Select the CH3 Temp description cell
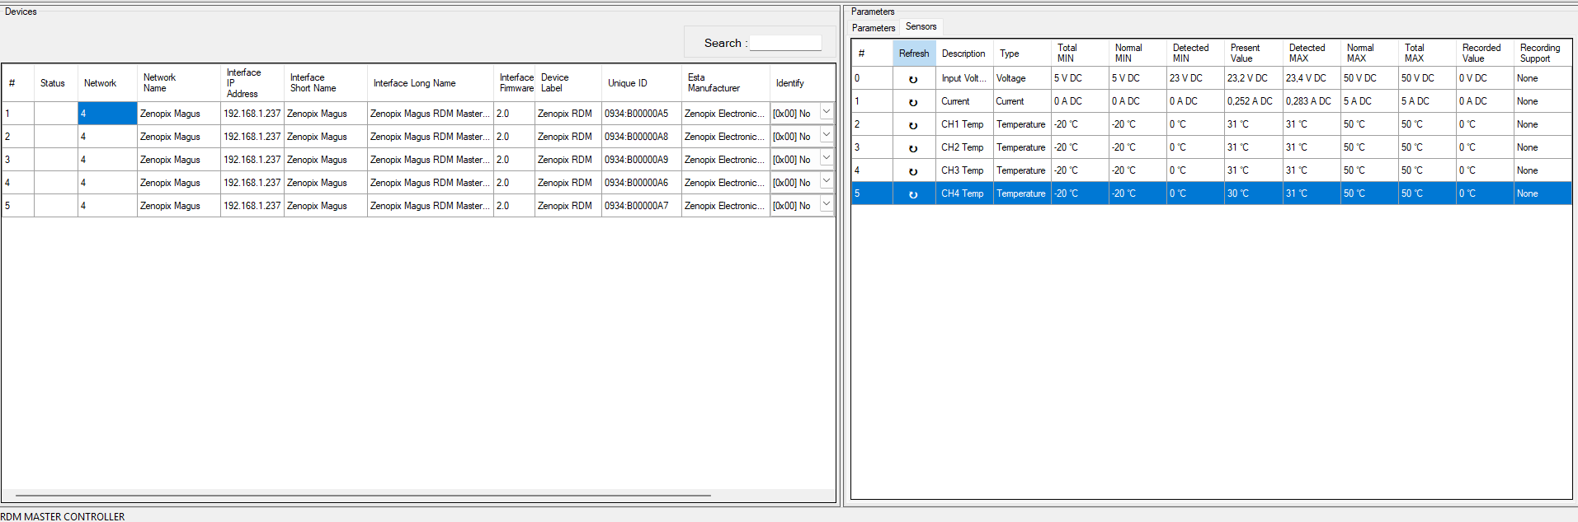The image size is (1578, 522). tap(964, 170)
